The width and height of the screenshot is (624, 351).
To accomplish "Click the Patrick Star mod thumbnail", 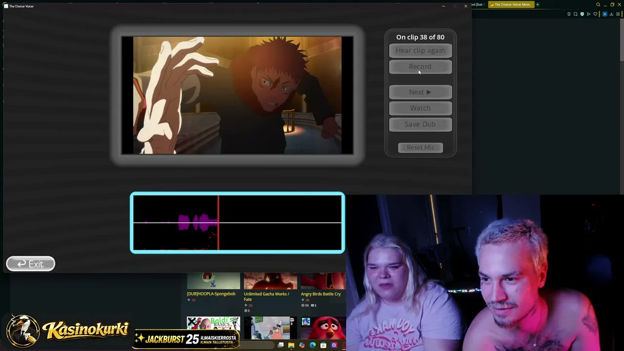I will tap(271, 328).
